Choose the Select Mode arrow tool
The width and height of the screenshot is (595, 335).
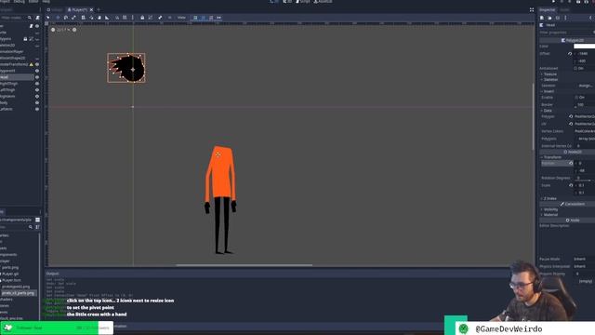click(47, 18)
